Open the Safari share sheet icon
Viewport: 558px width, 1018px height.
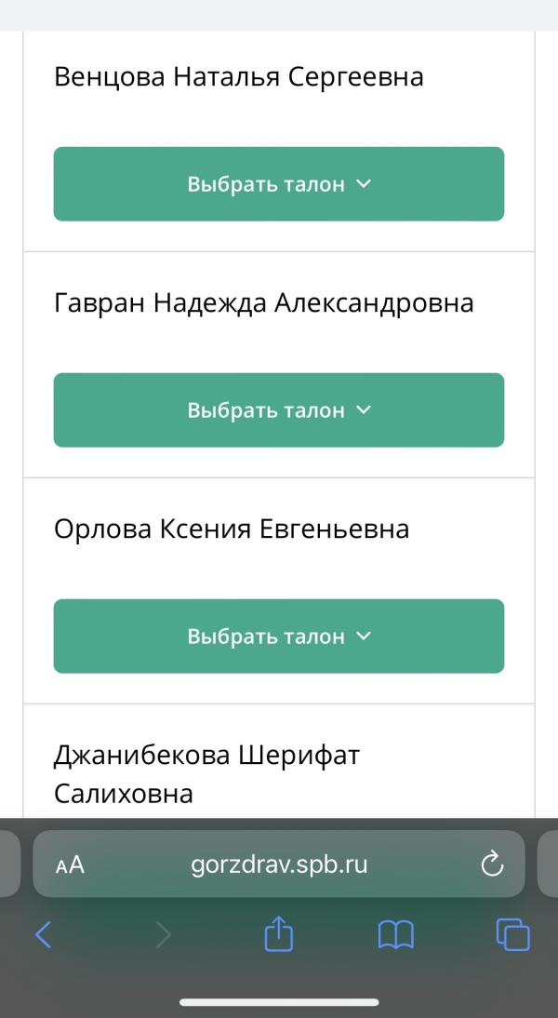pyautogui.click(x=279, y=933)
